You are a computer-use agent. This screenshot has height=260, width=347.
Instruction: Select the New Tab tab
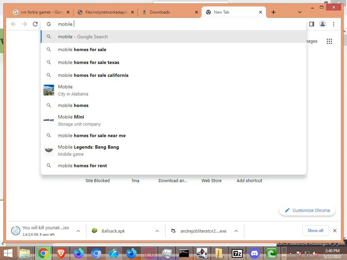[x=233, y=12]
